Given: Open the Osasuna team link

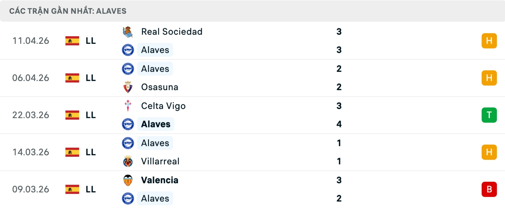Looking at the screenshot, I should (x=160, y=87).
